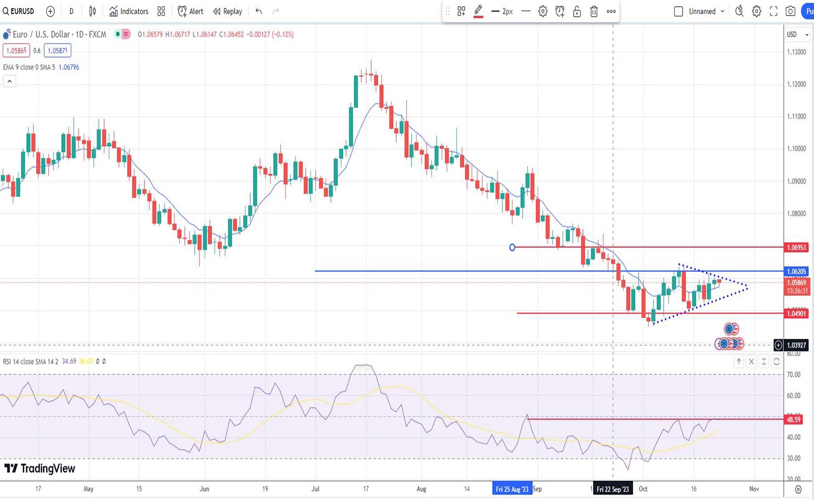Change line color with the pencil swatch
The width and height of the screenshot is (814, 500).
pos(478,11)
